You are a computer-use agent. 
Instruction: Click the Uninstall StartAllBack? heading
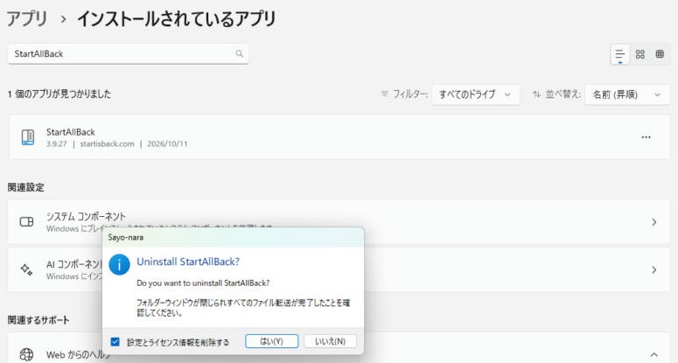(x=188, y=262)
